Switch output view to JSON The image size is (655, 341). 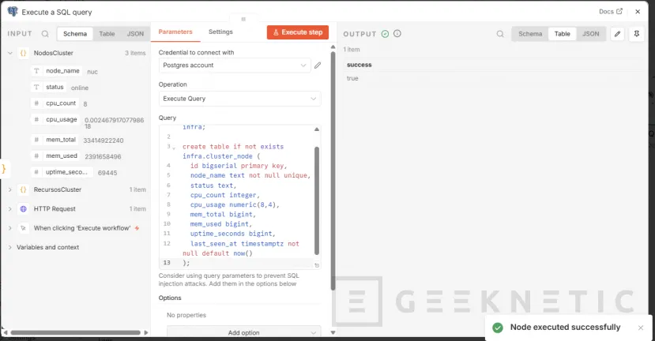click(x=591, y=34)
